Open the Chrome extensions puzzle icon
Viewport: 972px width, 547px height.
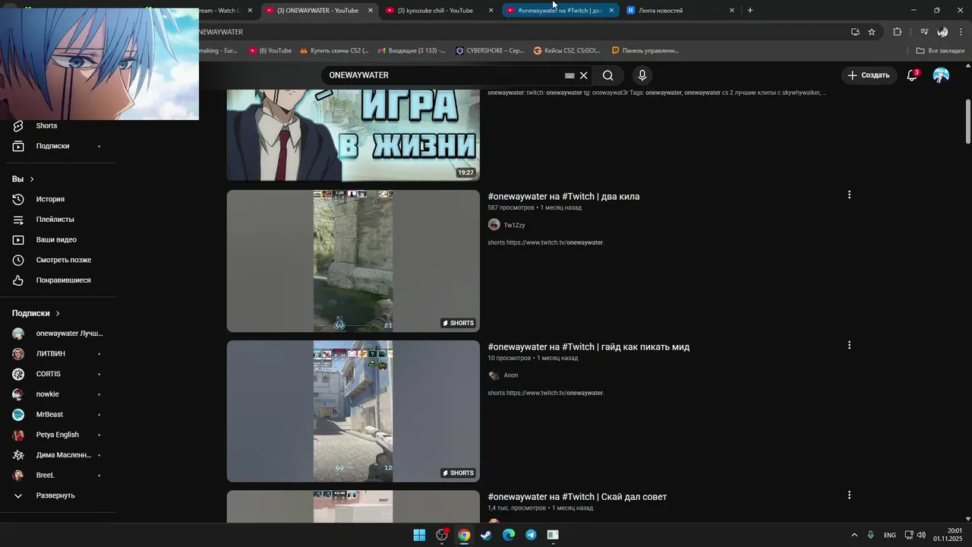click(897, 32)
